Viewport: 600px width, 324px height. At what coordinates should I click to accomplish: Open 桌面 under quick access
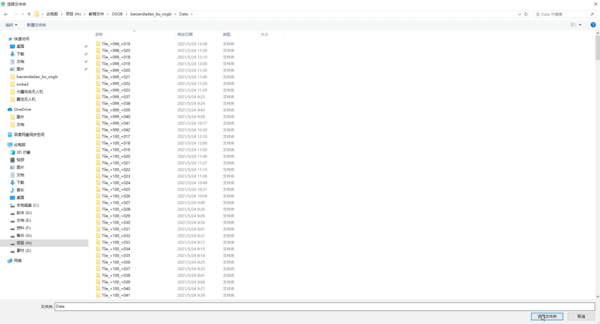pos(21,46)
